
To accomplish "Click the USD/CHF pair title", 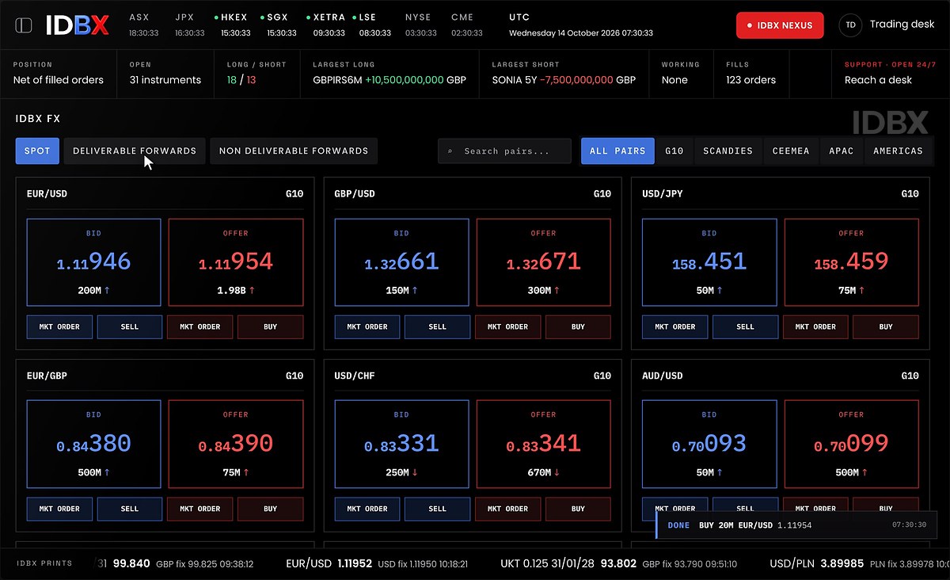I will pyautogui.click(x=355, y=376).
